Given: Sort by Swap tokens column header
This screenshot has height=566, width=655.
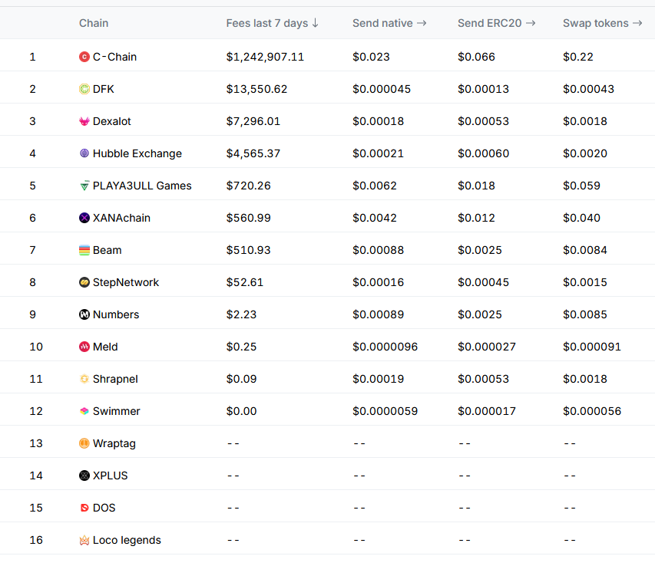Looking at the screenshot, I should point(602,23).
